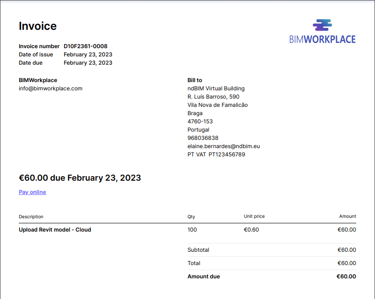The height and width of the screenshot is (299, 375).
Task: Select the Subtotal row amount €60.00
Action: point(347,250)
